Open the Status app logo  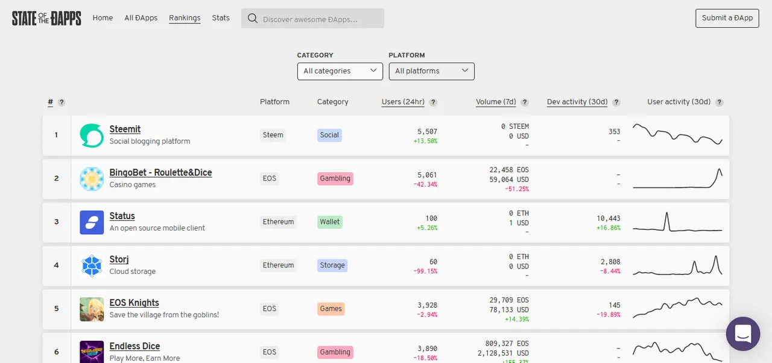(92, 222)
